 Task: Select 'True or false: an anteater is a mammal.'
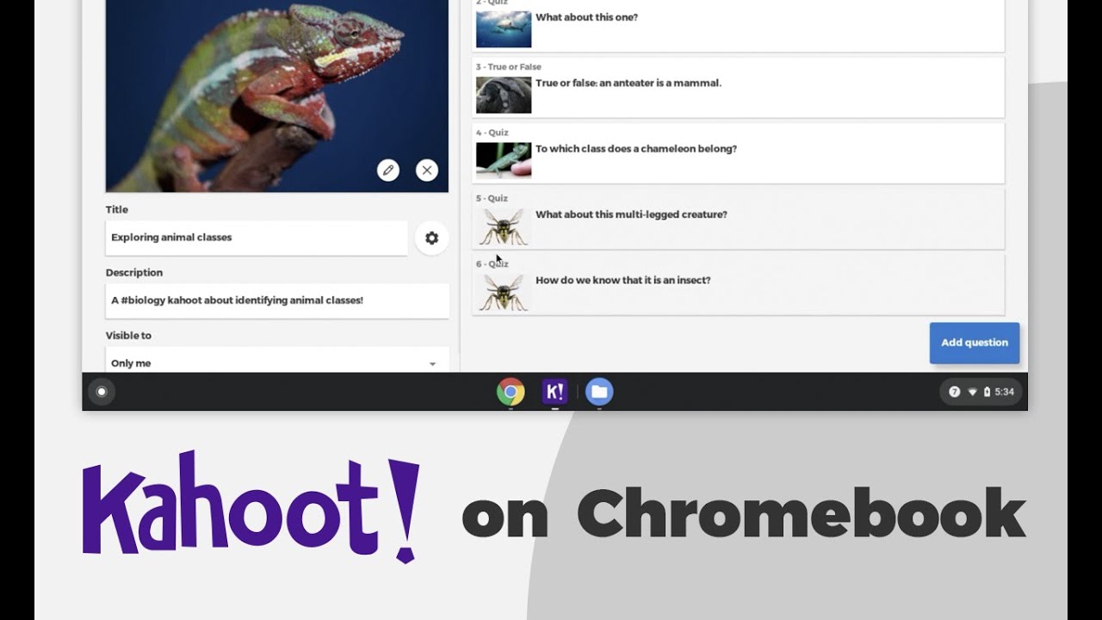tap(628, 84)
